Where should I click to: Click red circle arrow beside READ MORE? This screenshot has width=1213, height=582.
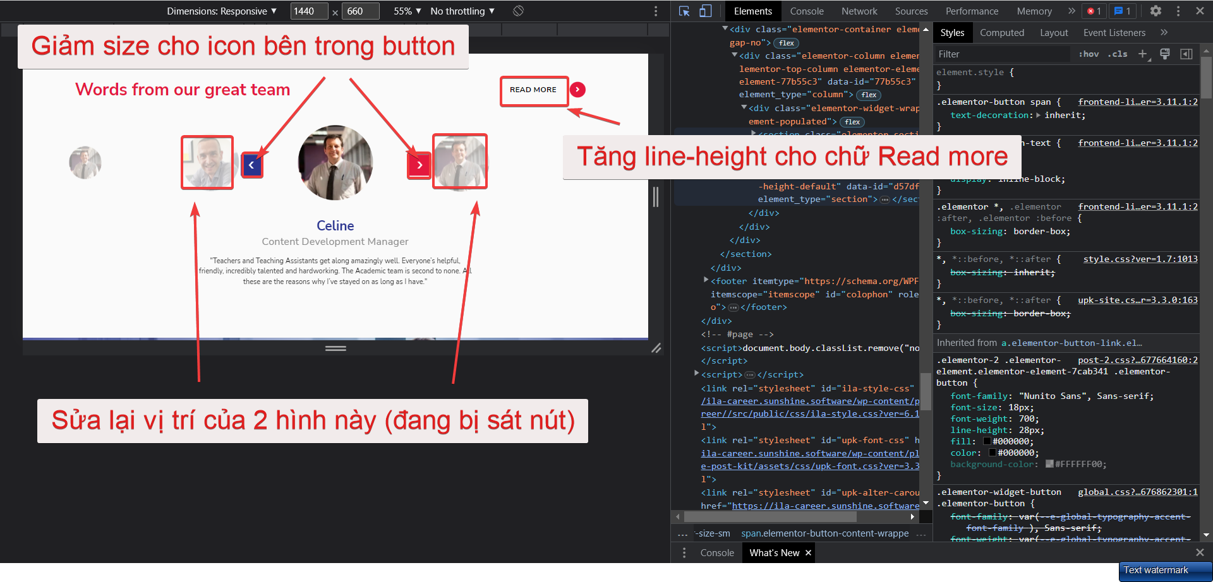(577, 90)
